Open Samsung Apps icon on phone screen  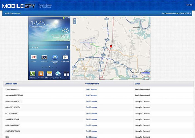(x=55, y=57)
